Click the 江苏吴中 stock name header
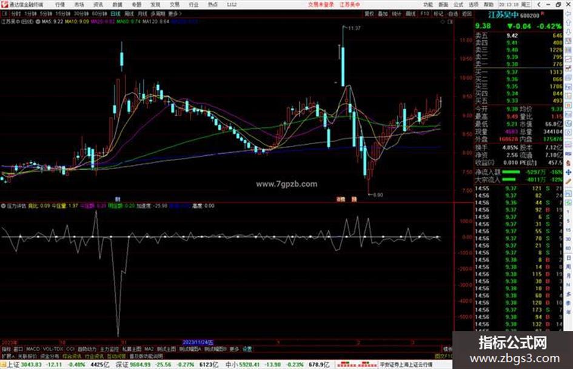The height and width of the screenshot is (369, 573). 503,15
